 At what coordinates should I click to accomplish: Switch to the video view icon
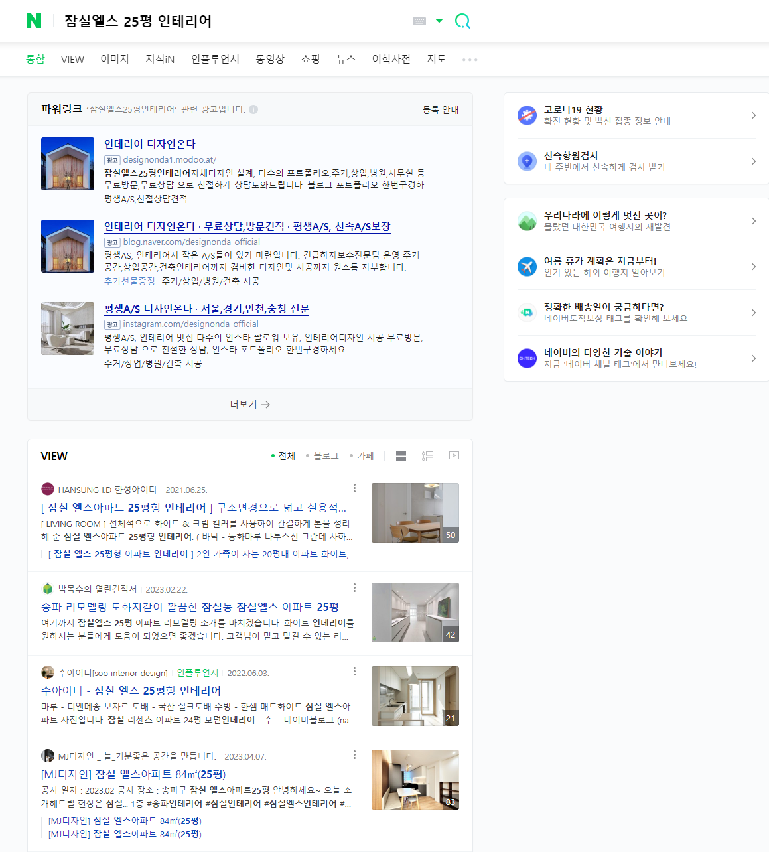pyautogui.click(x=454, y=456)
